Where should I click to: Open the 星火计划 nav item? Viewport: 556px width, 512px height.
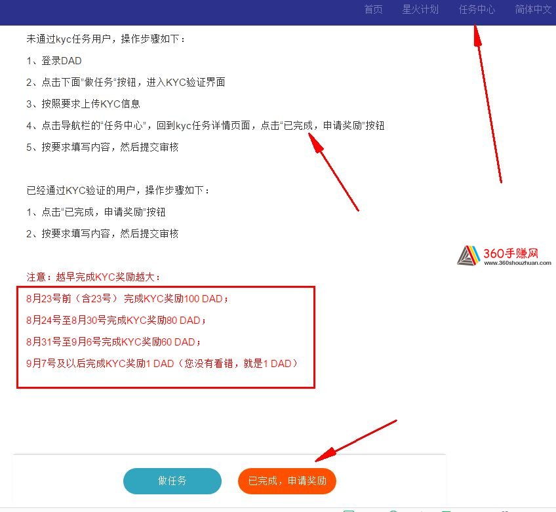[x=420, y=10]
